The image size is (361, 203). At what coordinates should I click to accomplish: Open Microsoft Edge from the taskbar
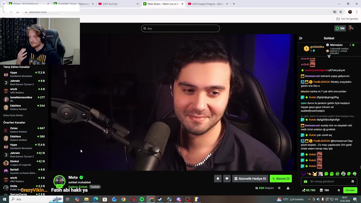tap(96, 199)
